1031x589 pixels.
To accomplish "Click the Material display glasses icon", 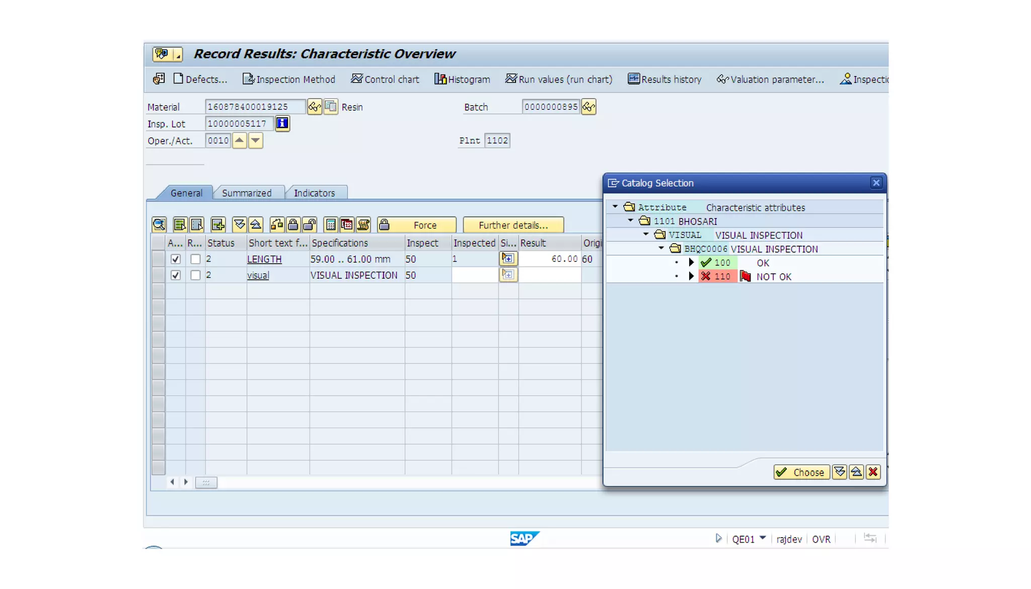I will pos(314,107).
